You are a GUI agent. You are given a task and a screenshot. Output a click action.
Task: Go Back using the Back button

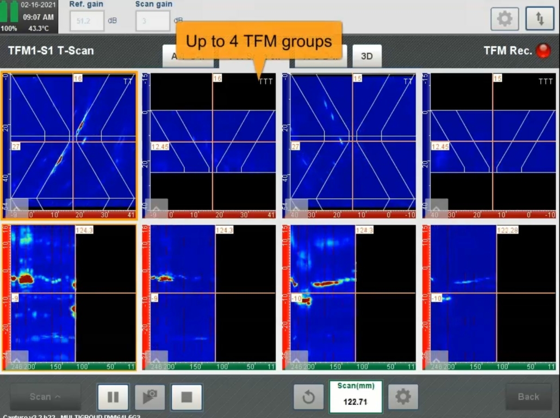click(528, 397)
